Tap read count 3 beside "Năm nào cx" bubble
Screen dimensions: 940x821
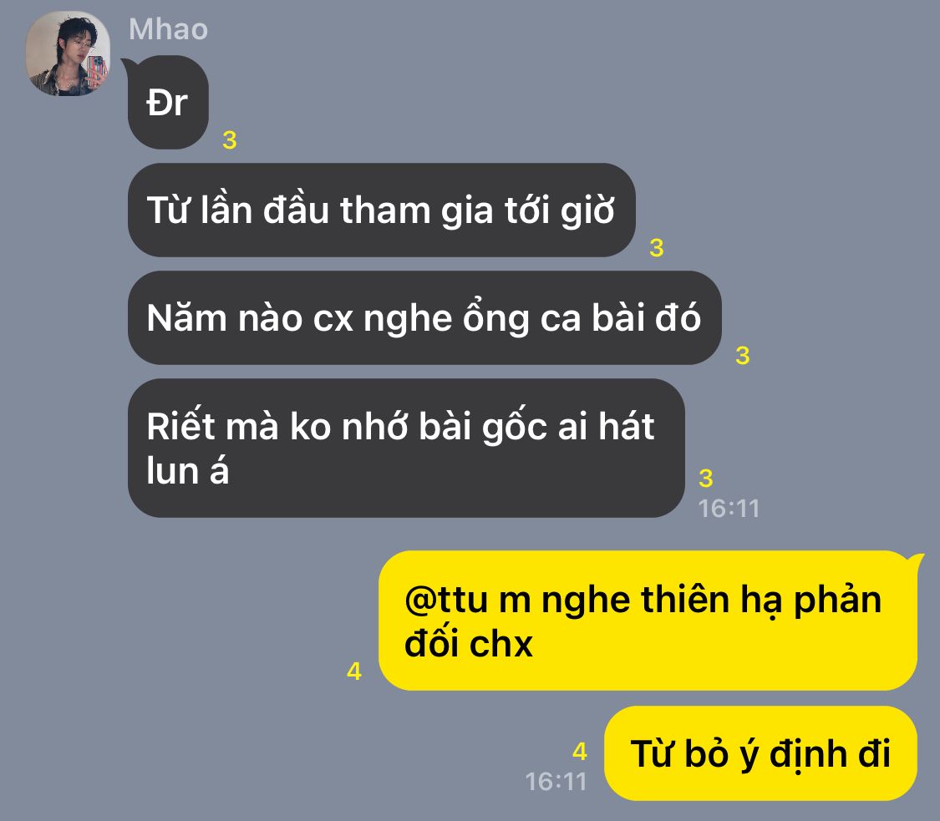pyautogui.click(x=743, y=356)
